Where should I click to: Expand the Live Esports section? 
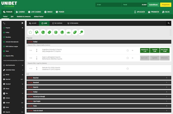(99, 87)
